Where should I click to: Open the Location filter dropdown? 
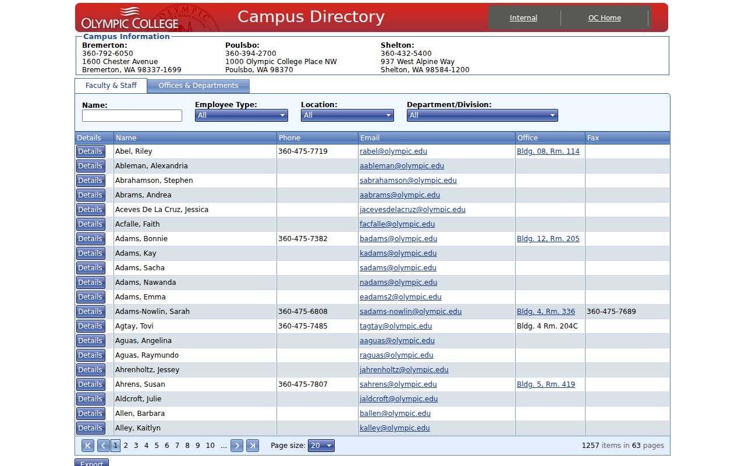[x=347, y=115]
